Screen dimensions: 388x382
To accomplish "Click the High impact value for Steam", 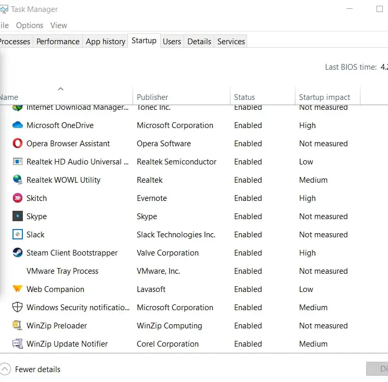I will (x=307, y=253).
